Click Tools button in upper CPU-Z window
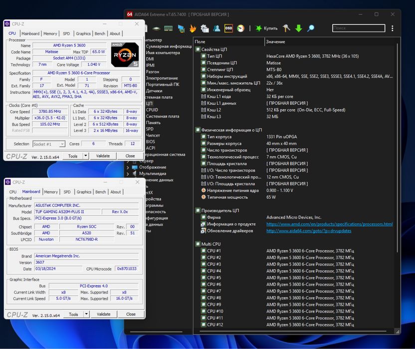 [73, 156]
